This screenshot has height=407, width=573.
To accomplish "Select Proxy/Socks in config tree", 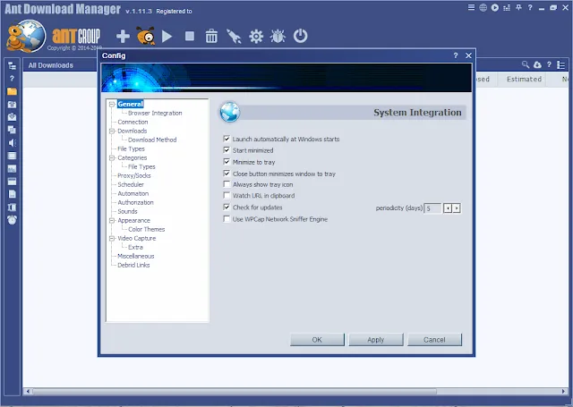I will tap(134, 175).
